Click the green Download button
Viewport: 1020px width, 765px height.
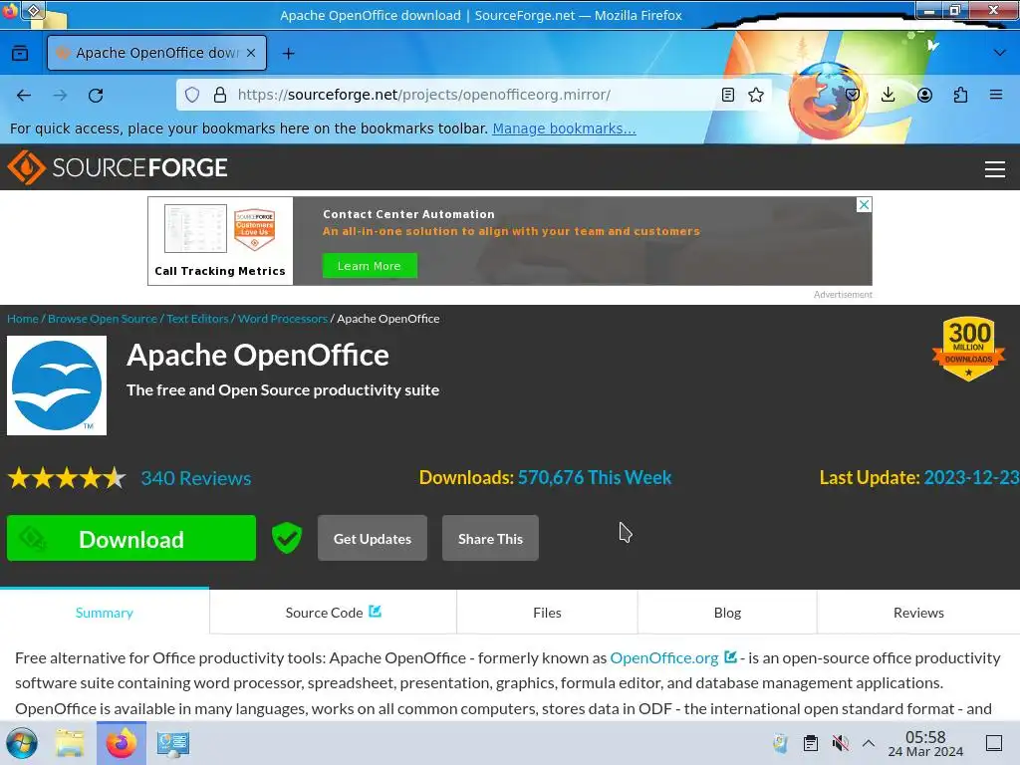pos(131,538)
